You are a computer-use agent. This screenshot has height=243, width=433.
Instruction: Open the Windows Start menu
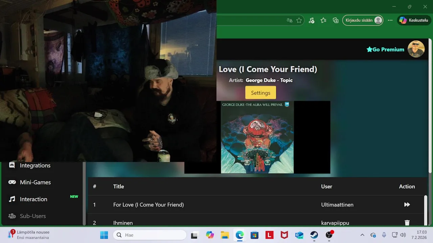tap(104, 235)
